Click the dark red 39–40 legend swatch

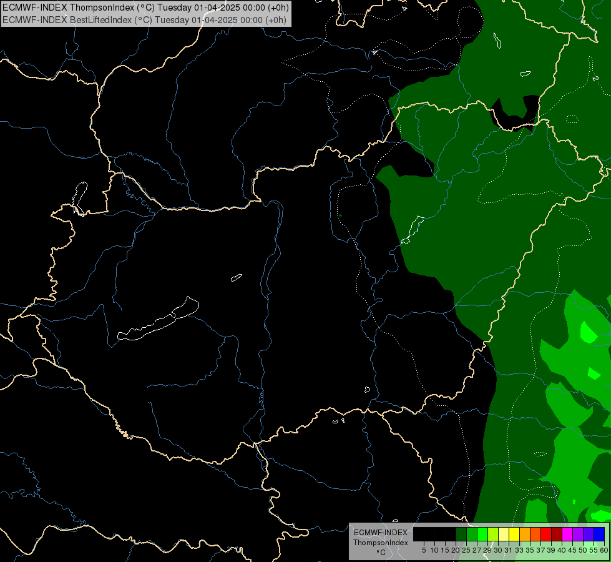pos(557,534)
